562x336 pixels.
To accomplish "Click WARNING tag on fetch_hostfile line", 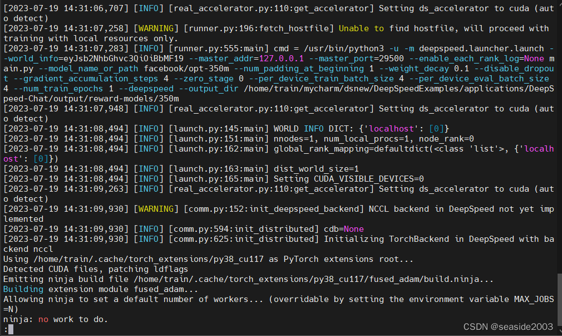I will point(156,28).
